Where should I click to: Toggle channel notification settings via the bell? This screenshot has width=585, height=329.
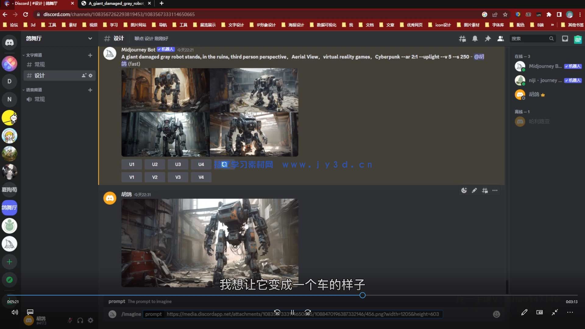click(475, 39)
